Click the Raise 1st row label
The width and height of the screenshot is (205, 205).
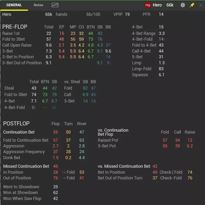pos(11,33)
